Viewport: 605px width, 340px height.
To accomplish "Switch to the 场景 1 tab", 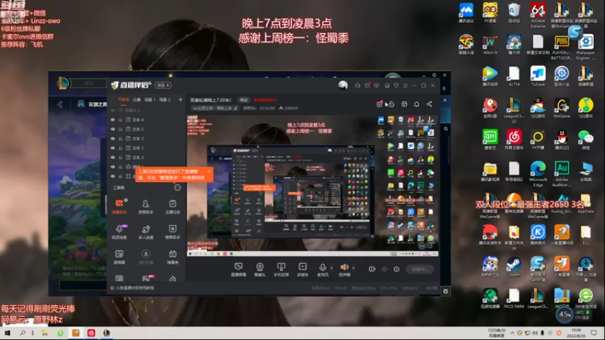I will [x=150, y=100].
